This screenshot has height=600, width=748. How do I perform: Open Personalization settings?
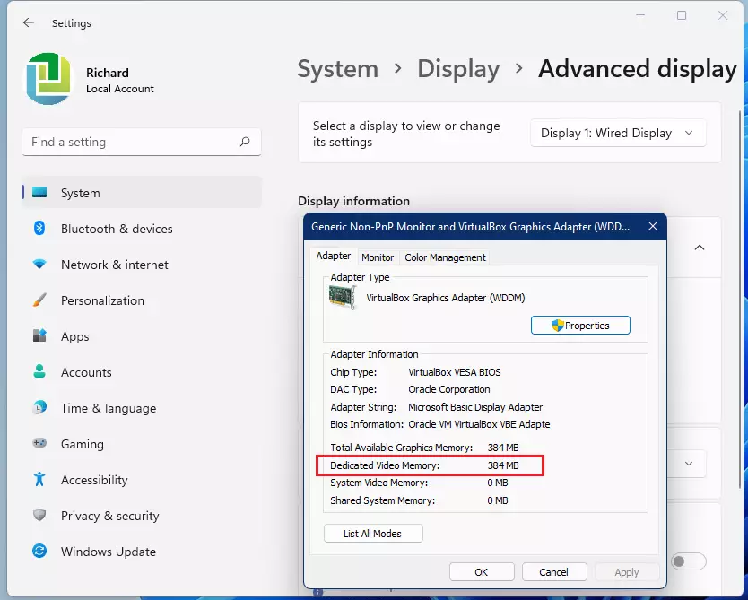(x=142, y=300)
